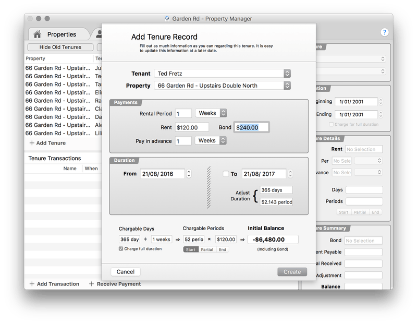The width and height of the screenshot is (417, 324).
Task: Step the From date stepper
Action: pyautogui.click(x=189, y=174)
